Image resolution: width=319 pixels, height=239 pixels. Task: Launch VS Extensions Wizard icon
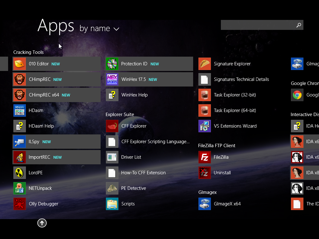point(205,126)
